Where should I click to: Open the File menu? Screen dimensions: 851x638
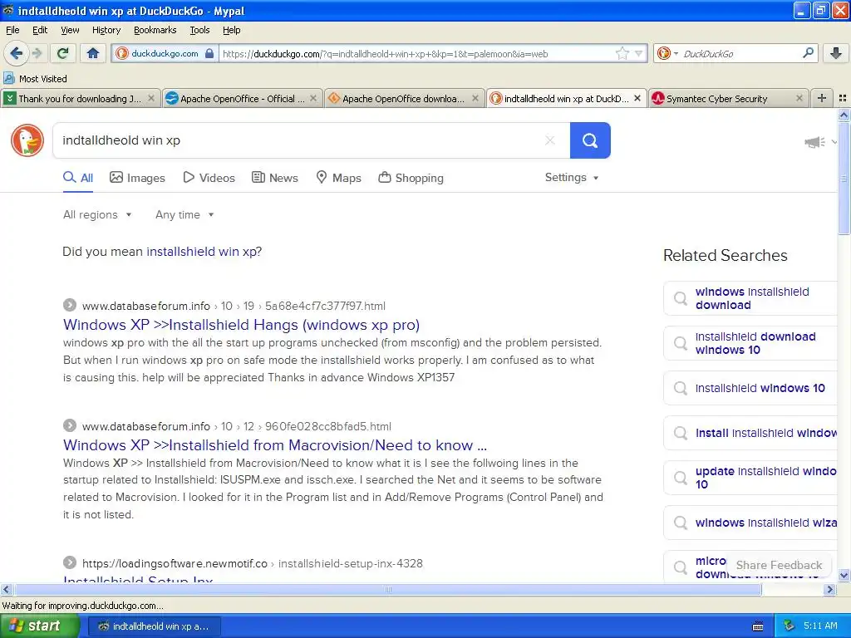click(x=12, y=30)
